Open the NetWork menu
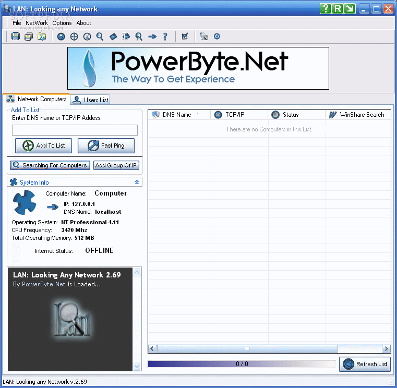The width and height of the screenshot is (397, 388). (x=37, y=23)
